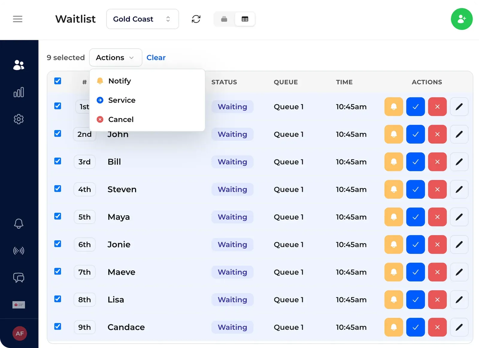Uncheck the 1st row checkbox

[x=58, y=106]
